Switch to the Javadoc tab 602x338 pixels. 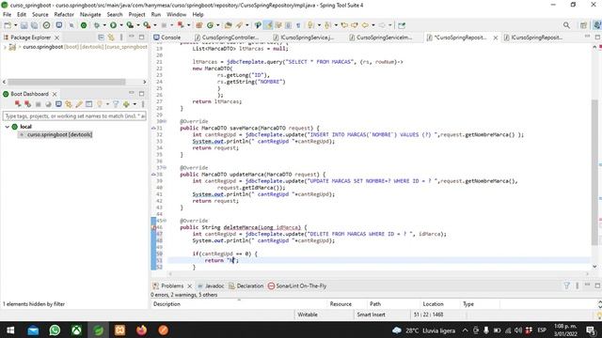click(x=211, y=285)
